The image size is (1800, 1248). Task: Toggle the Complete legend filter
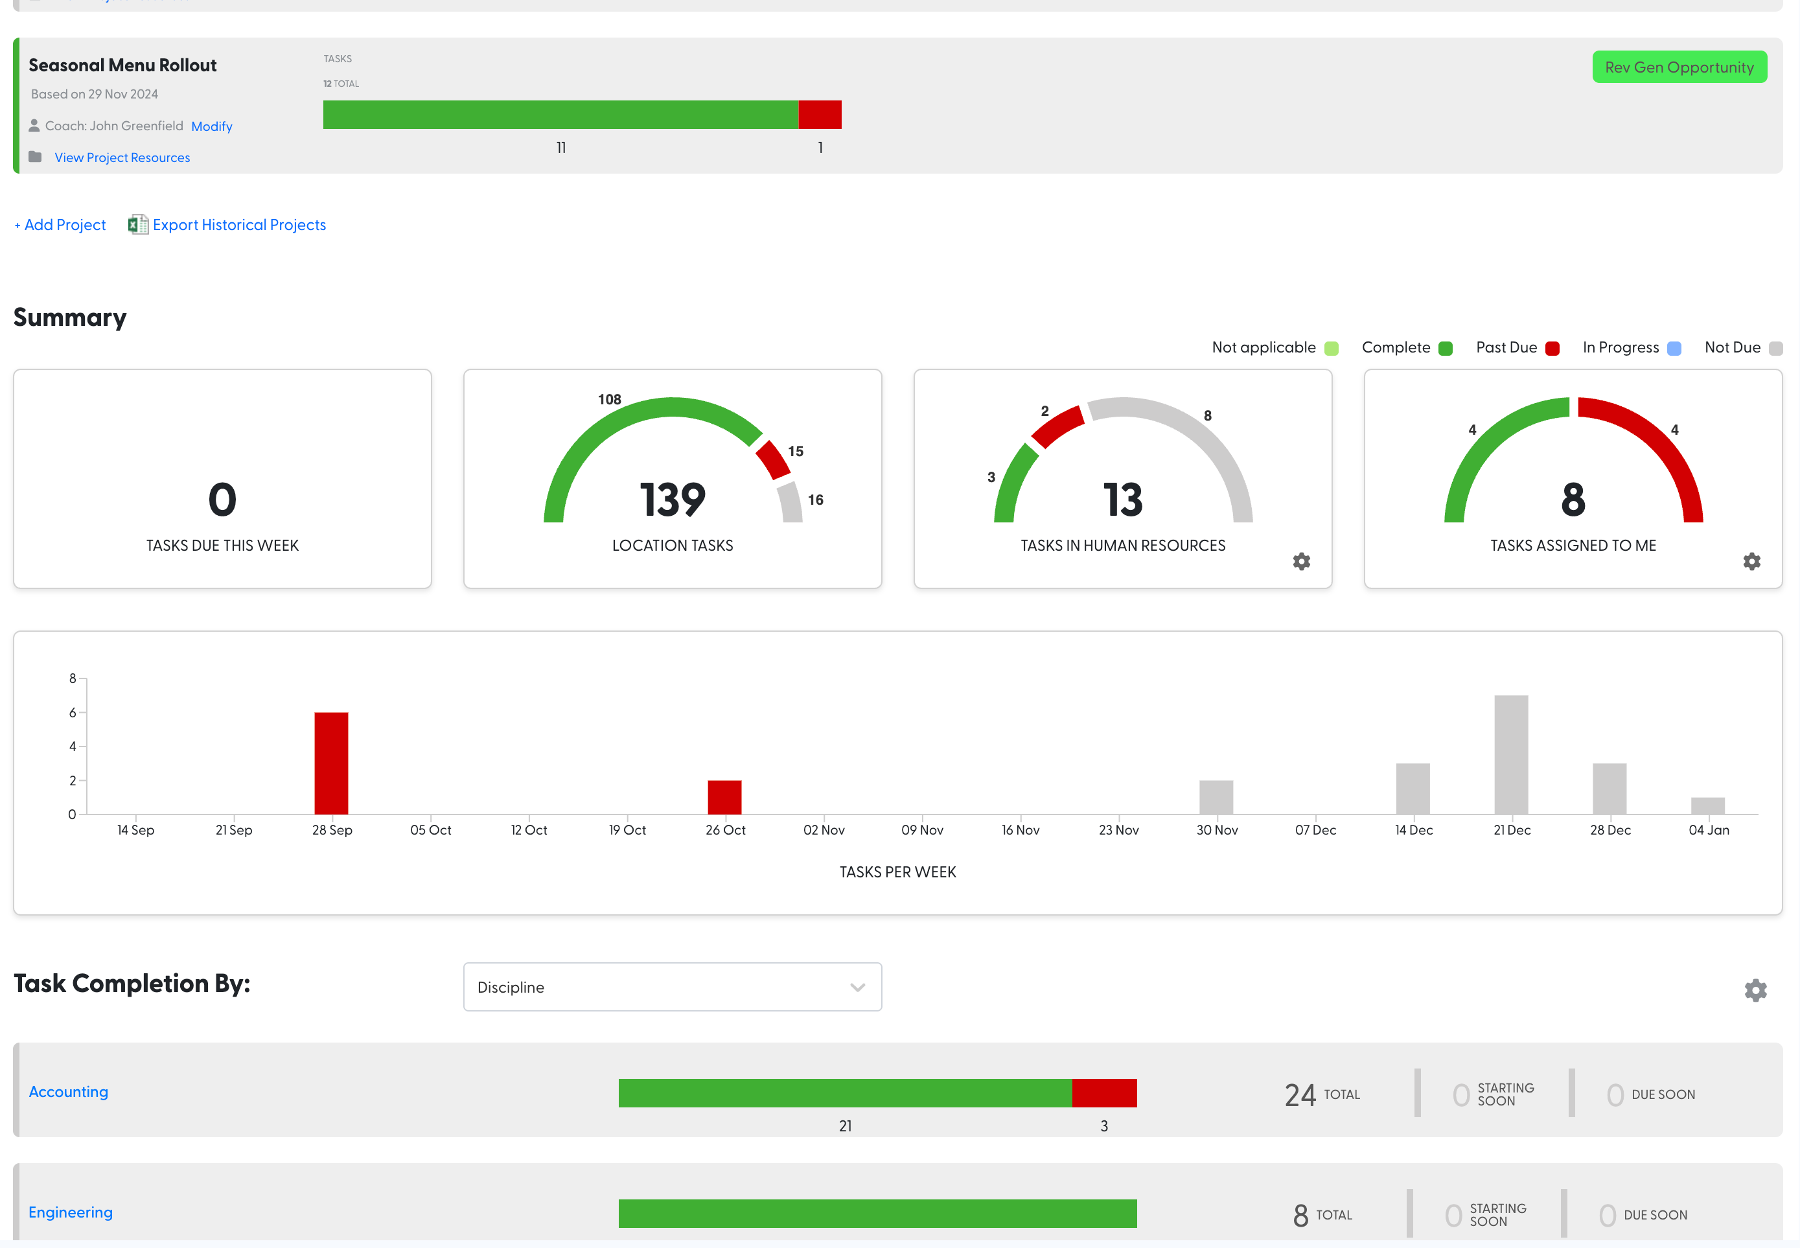coord(1444,347)
